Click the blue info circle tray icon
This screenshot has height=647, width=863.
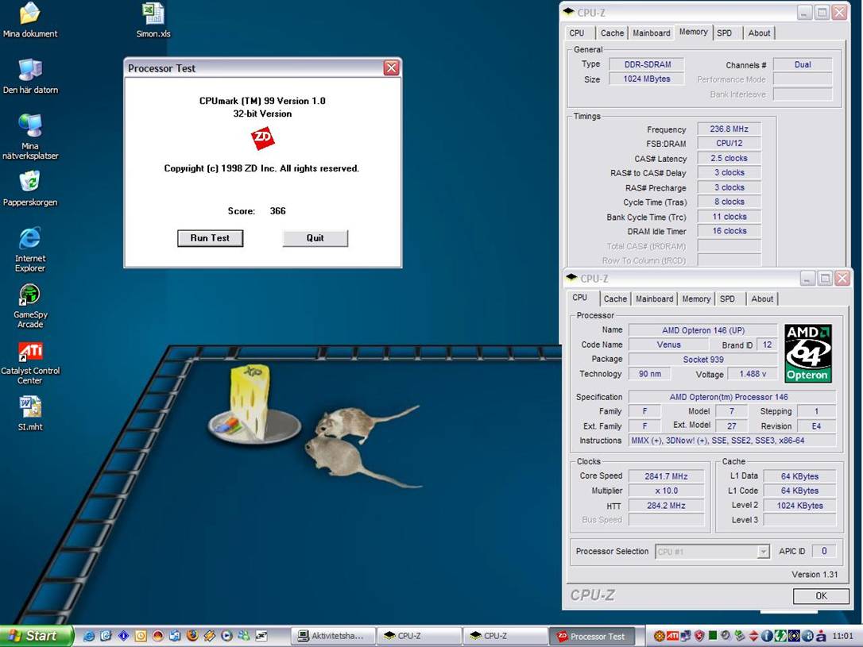click(x=767, y=636)
